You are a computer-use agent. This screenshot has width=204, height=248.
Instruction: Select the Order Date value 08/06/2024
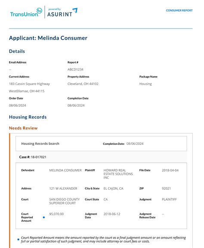[x=17, y=106]
